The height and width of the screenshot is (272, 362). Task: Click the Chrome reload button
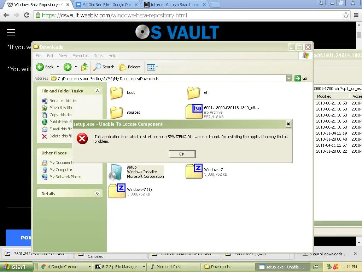[x=27, y=15]
